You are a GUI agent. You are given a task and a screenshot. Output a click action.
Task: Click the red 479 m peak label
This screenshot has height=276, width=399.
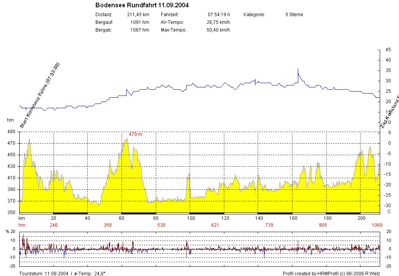coord(135,134)
